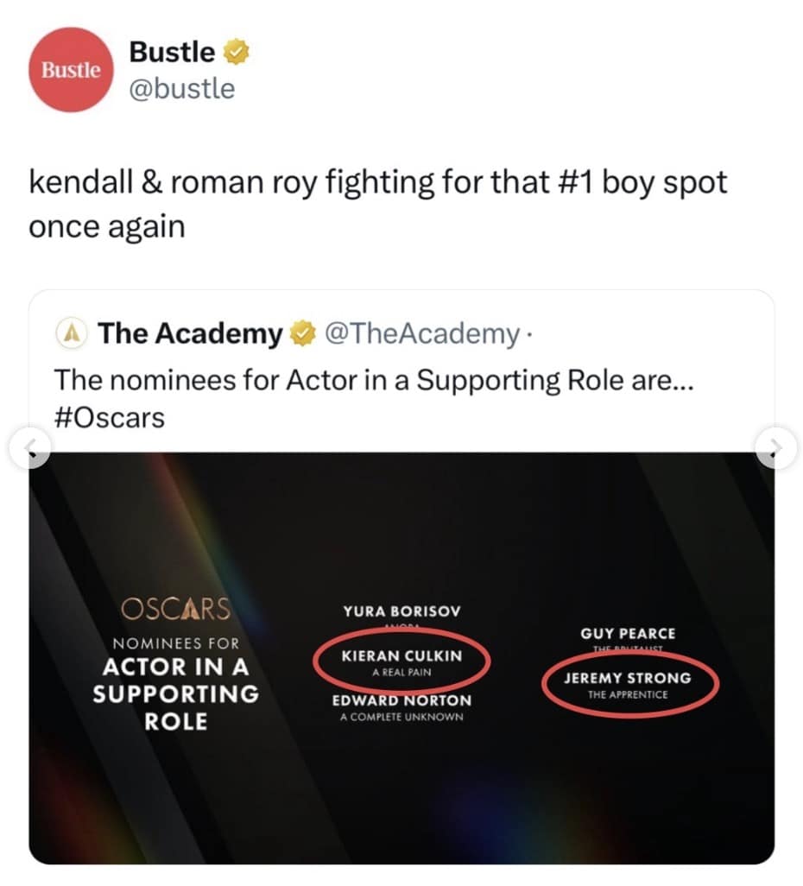Screen dimensions: 803x886
Task: Click the Academy triangle logo badge
Action: click(x=73, y=333)
